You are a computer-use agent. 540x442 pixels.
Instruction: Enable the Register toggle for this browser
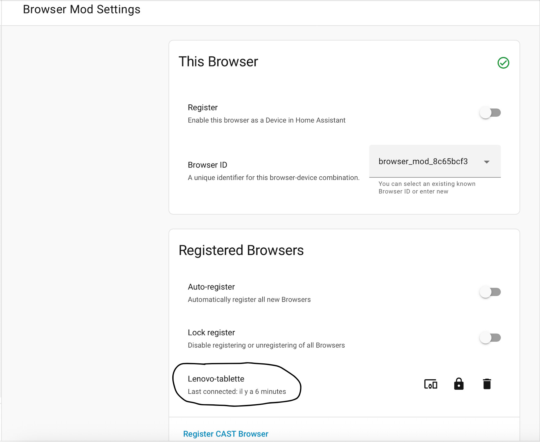490,113
